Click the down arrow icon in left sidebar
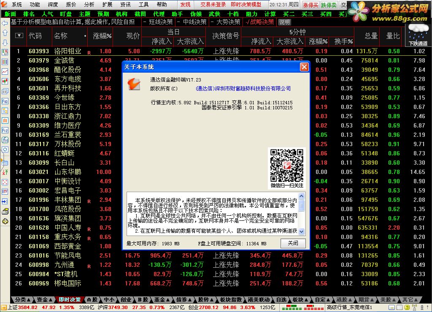The image size is (432, 312). 5,43
